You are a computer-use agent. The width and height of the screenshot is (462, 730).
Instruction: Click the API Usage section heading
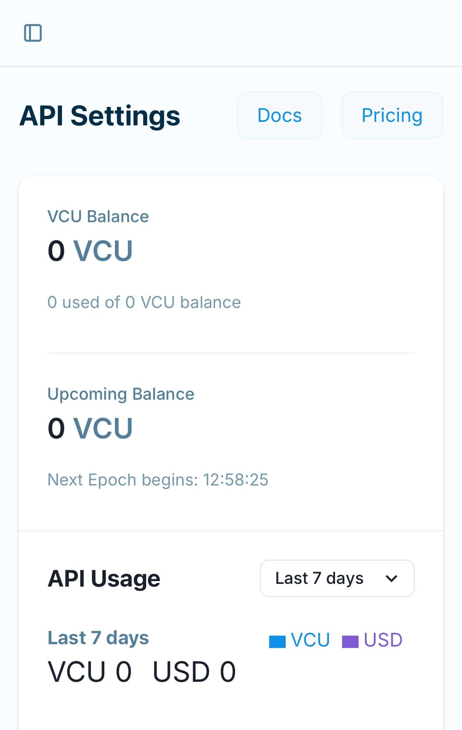tap(104, 579)
